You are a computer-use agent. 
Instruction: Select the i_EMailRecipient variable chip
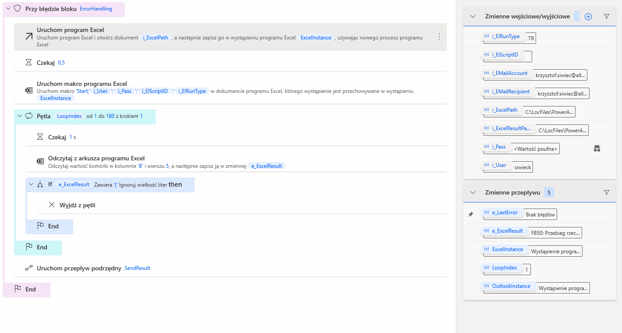(x=510, y=92)
